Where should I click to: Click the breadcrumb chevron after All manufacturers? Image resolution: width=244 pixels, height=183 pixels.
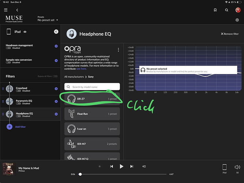tap(86, 77)
